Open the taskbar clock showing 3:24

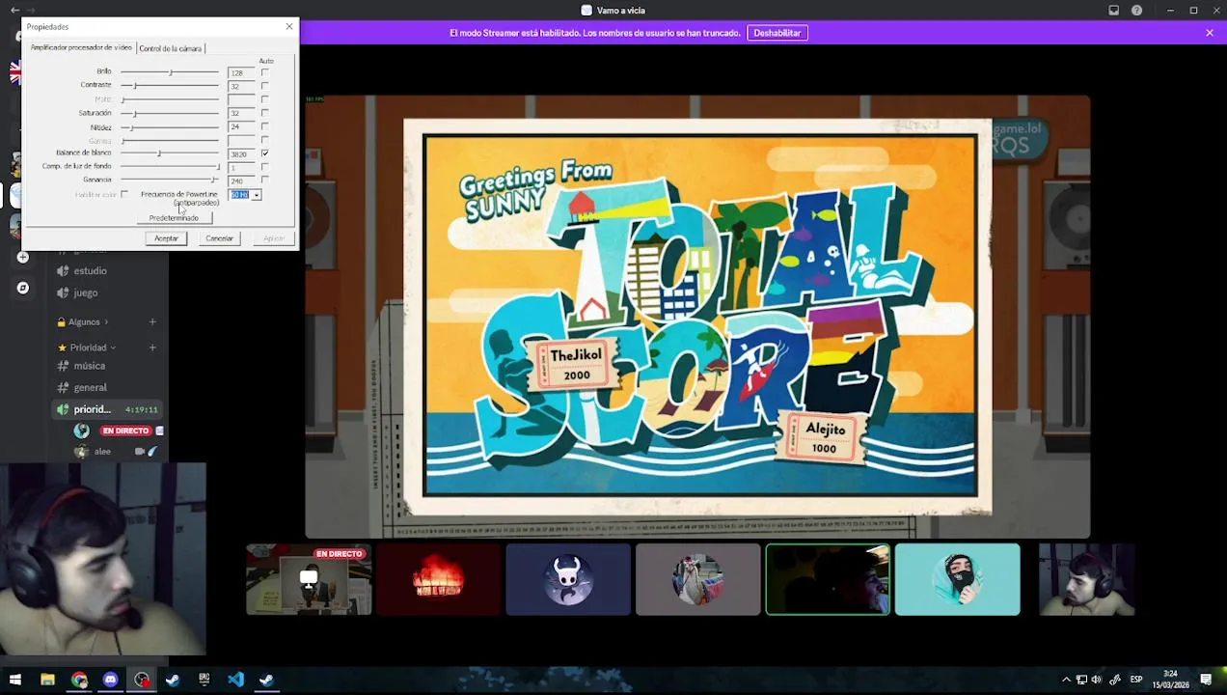[1170, 680]
